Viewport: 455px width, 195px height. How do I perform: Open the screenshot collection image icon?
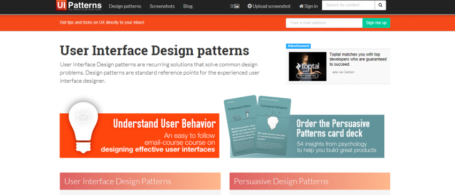(237, 6)
